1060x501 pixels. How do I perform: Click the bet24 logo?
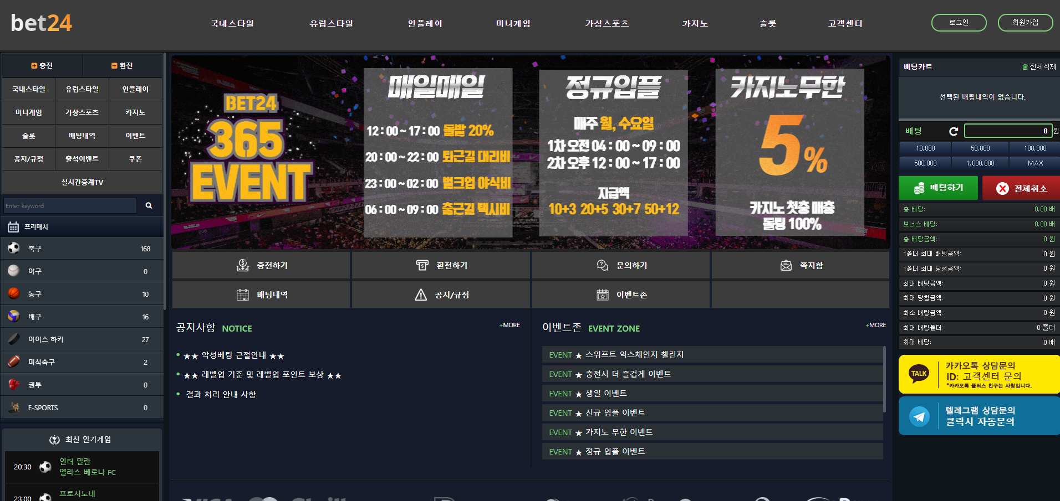(x=42, y=23)
